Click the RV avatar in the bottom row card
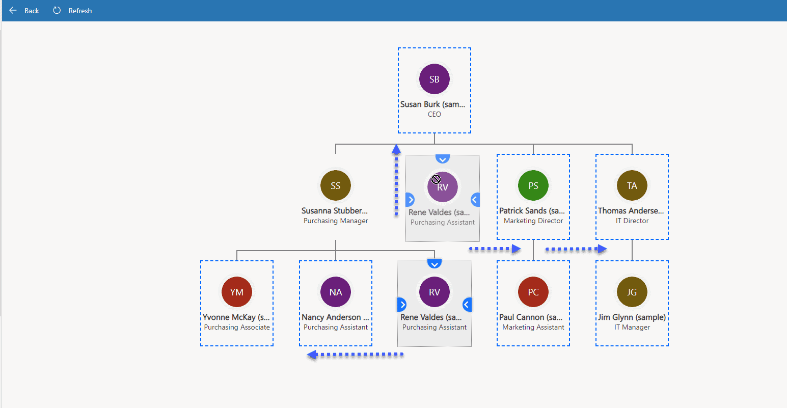787x408 pixels. point(435,292)
